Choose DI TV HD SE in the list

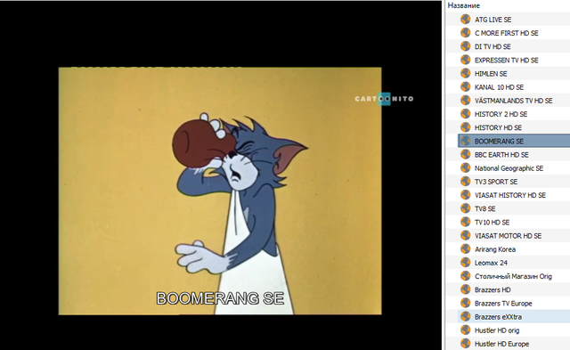pyautogui.click(x=493, y=46)
